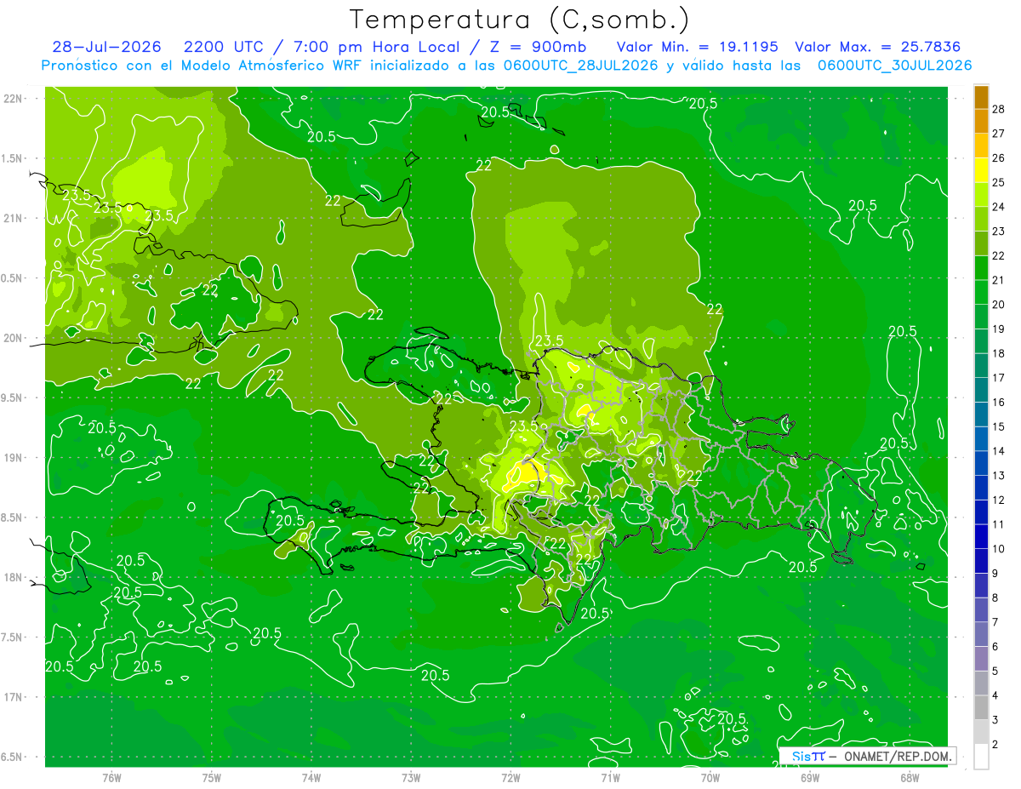This screenshot has height=789, width=1021.
Task: Click the "Valor Min. = 19.1195" readout
Action: pos(696,48)
